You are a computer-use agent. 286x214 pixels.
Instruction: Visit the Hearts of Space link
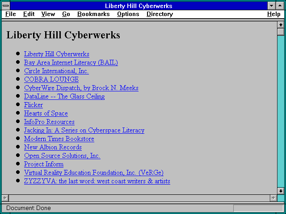tap(46, 113)
